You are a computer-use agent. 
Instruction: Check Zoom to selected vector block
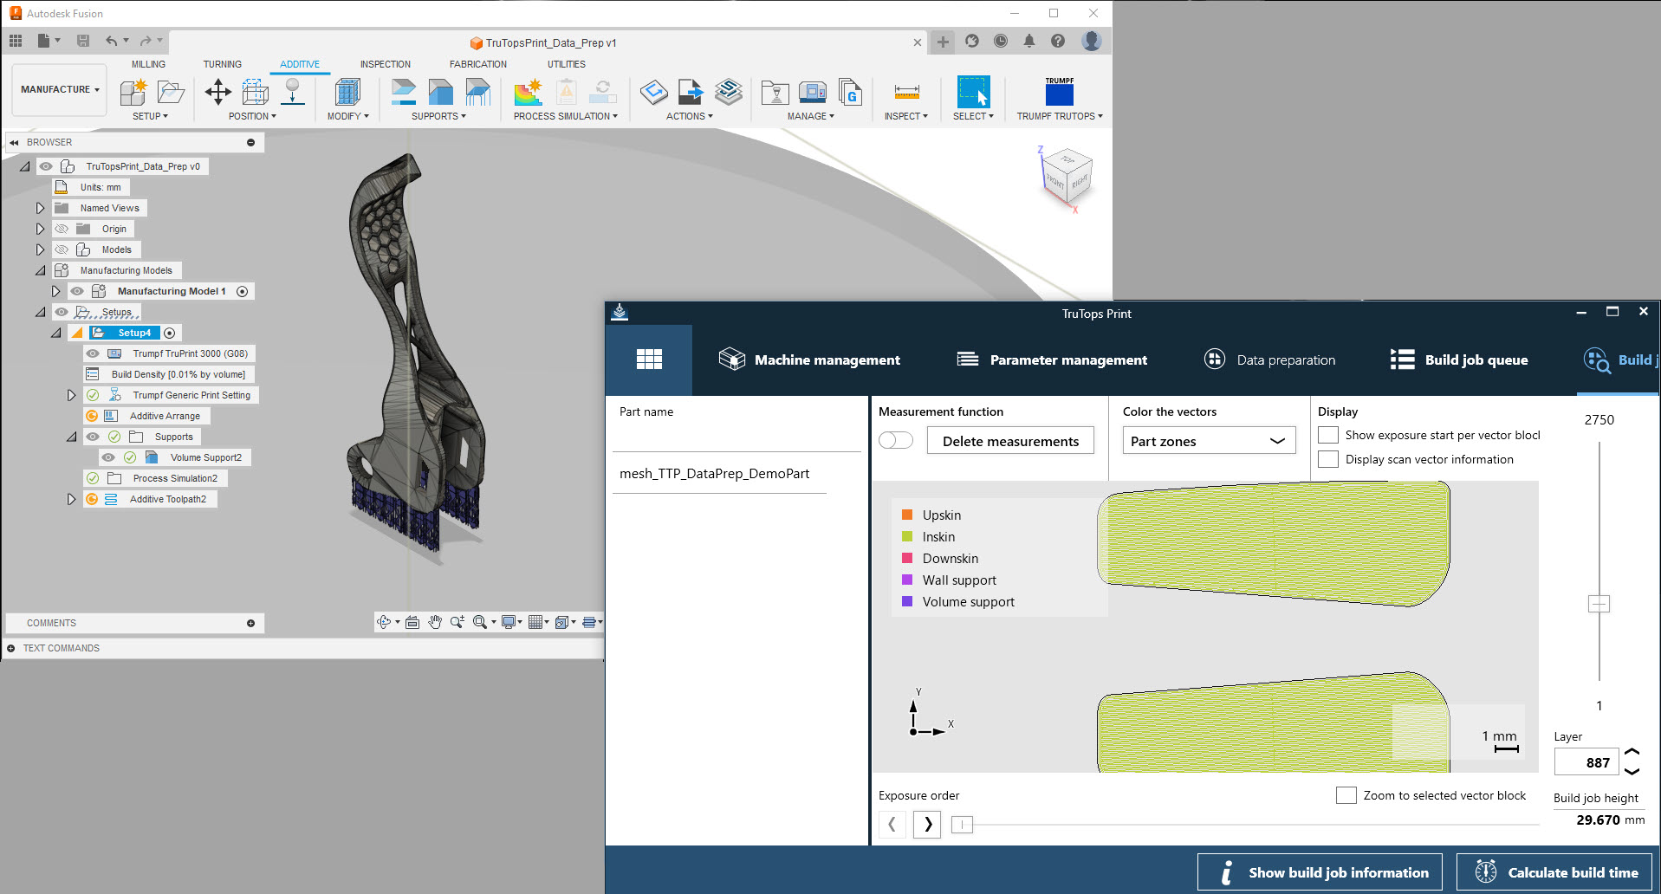pyautogui.click(x=1346, y=795)
